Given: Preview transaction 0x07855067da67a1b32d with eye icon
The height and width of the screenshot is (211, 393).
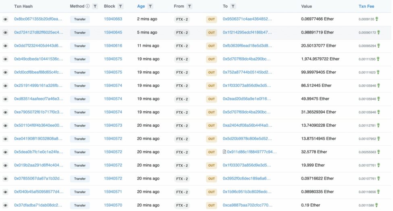Looking at the screenshot, I should [5, 179].
